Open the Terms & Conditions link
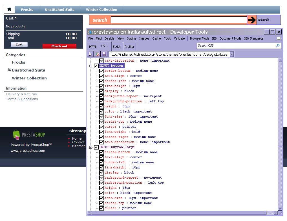The height and width of the screenshot is (221, 287). click(x=22, y=99)
